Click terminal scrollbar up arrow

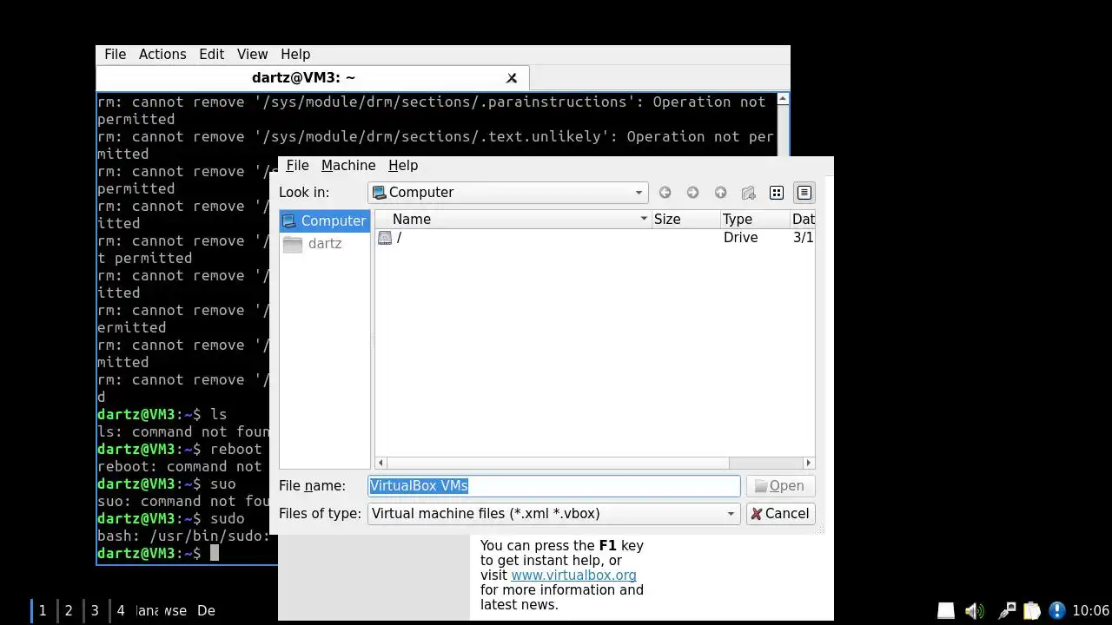click(x=783, y=99)
